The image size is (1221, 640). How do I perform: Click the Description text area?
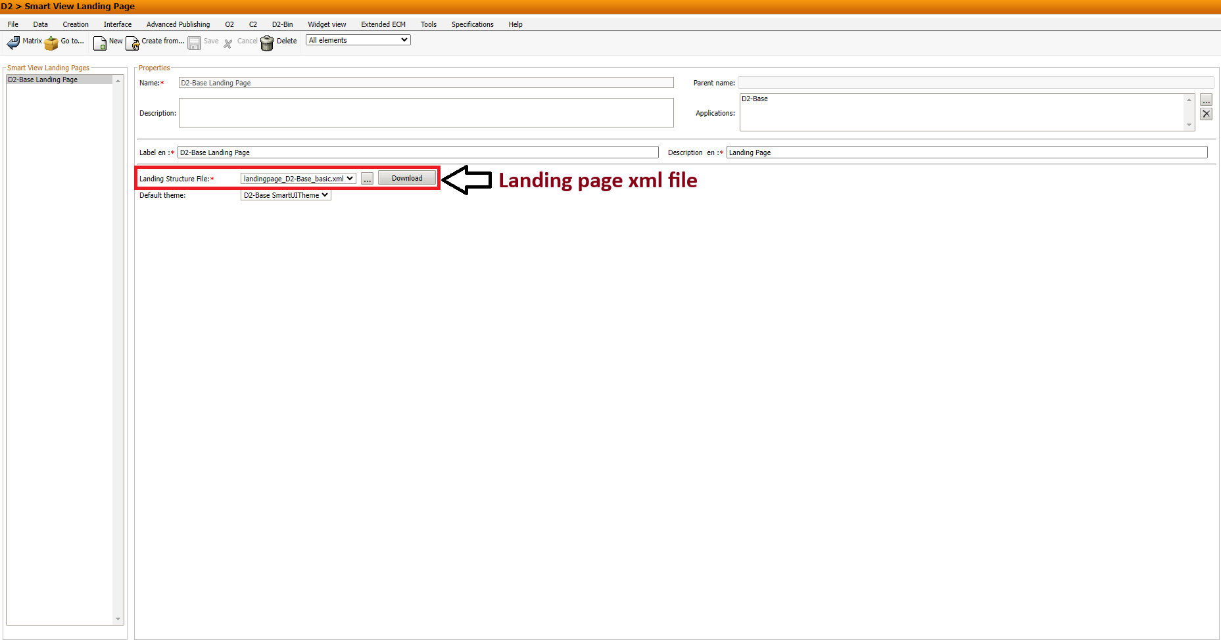(x=426, y=113)
